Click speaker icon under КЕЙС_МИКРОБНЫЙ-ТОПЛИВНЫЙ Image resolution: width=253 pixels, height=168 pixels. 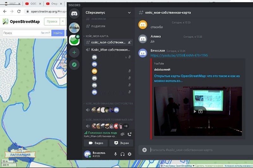(88, 126)
